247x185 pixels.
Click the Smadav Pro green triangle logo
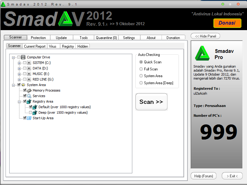coord(202,53)
